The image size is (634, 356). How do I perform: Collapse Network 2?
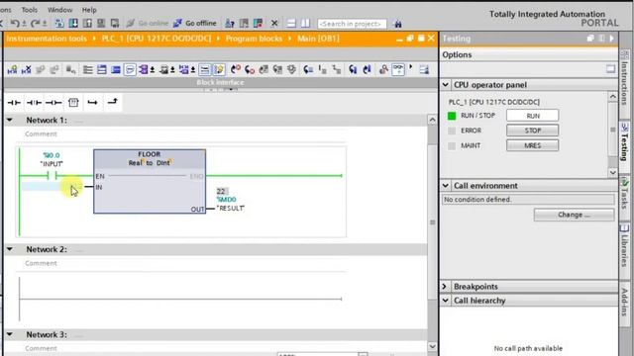(10, 249)
